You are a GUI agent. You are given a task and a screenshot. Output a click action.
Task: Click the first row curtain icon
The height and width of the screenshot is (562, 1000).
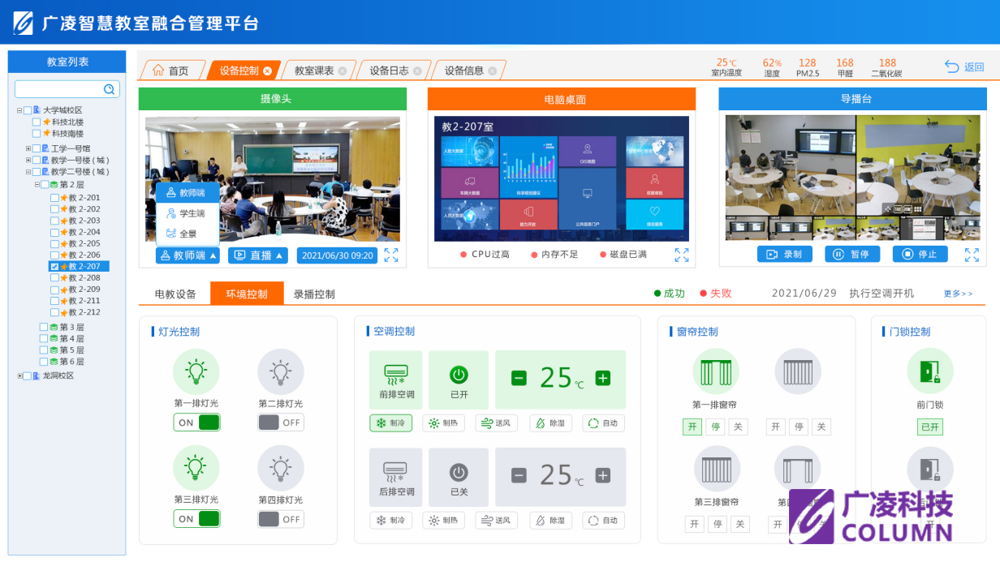(715, 371)
